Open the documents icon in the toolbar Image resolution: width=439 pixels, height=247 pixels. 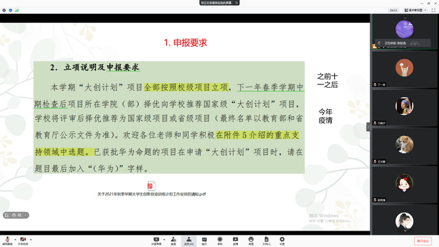click(266, 241)
